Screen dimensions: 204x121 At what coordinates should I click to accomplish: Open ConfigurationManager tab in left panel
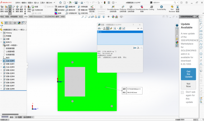(10, 23)
